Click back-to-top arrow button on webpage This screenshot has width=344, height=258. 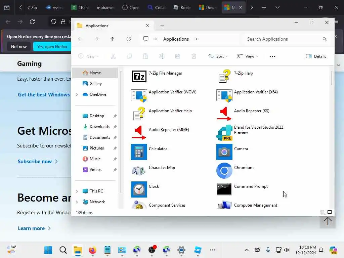pyautogui.click(x=328, y=221)
